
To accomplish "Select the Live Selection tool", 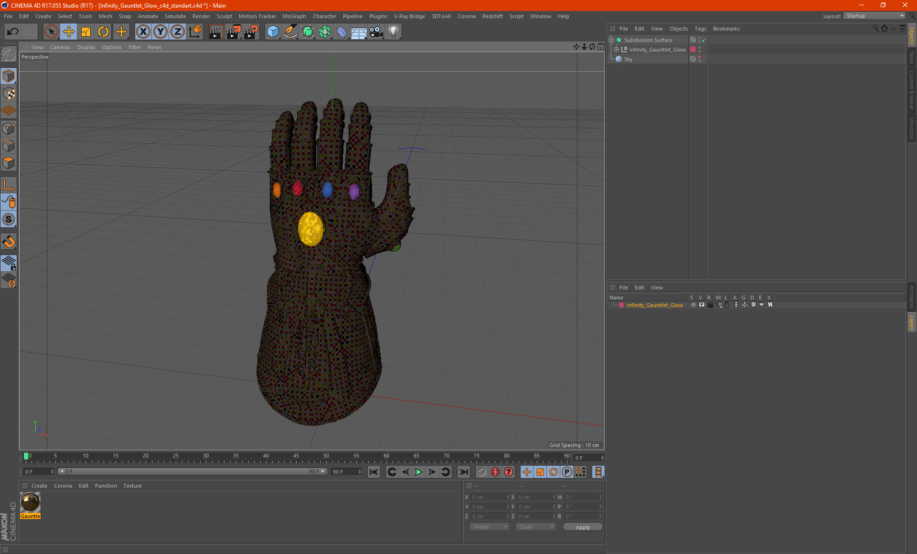I will pyautogui.click(x=51, y=32).
